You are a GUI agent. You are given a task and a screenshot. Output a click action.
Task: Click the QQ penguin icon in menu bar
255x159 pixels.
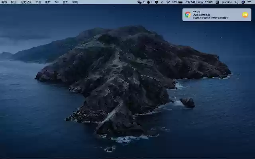(x=149, y=2)
